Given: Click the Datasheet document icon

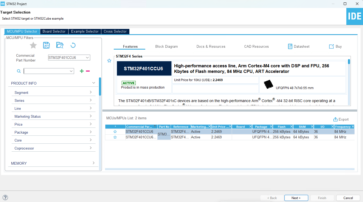Looking at the screenshot, I should [x=290, y=46].
